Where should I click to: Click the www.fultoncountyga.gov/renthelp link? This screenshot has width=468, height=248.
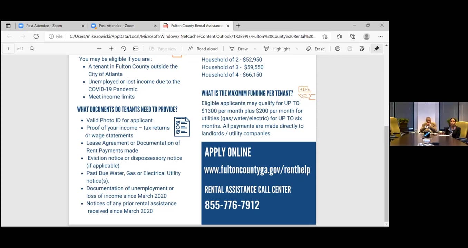(x=257, y=169)
